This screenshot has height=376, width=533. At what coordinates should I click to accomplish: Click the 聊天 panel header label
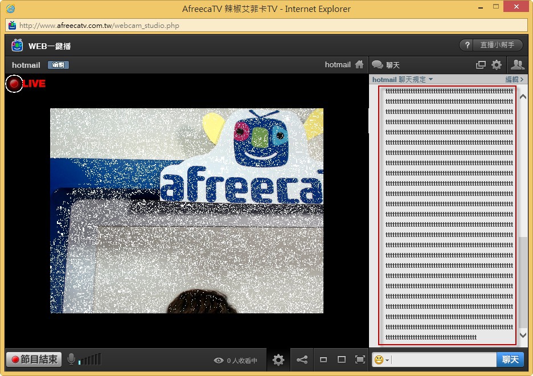[393, 65]
